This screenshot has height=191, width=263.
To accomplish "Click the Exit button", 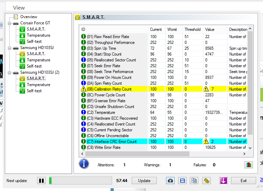I will (243, 181).
